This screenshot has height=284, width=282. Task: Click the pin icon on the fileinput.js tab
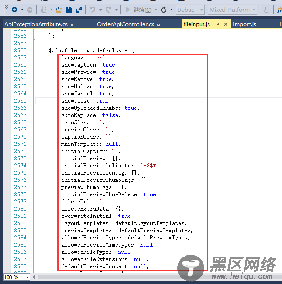(x=217, y=24)
